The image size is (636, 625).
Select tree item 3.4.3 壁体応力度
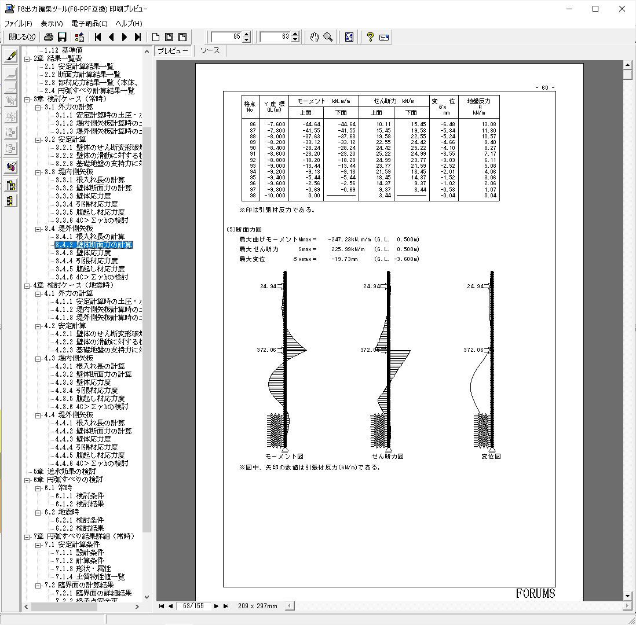83,253
